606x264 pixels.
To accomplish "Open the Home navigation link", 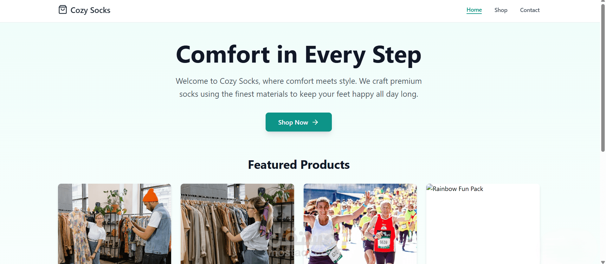I will pos(474,10).
